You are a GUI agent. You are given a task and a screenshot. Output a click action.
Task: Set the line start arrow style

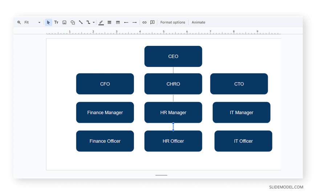pyautogui.click(x=126, y=22)
